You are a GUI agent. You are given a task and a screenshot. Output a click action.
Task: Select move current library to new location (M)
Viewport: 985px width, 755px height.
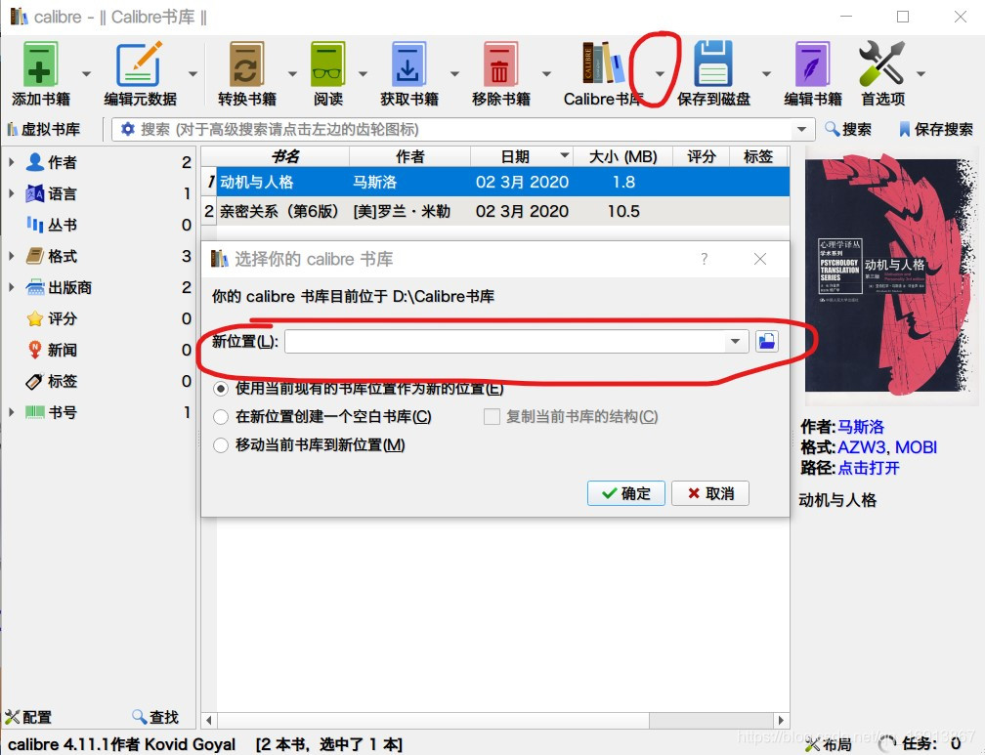221,445
